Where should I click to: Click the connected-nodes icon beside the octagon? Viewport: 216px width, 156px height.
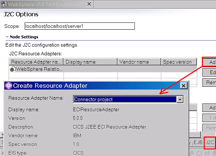pyautogui.click(x=207, y=153)
